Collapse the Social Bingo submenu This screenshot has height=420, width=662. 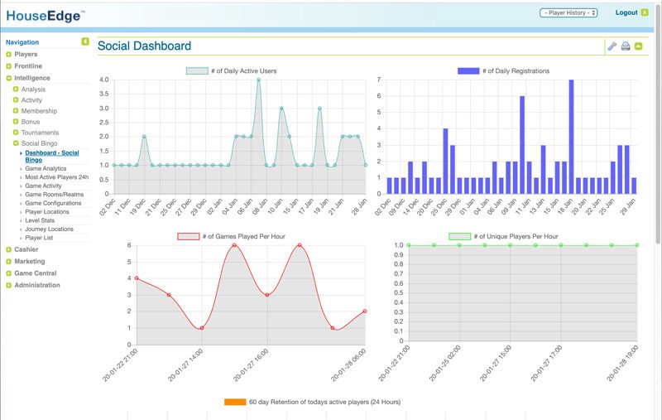16,143
